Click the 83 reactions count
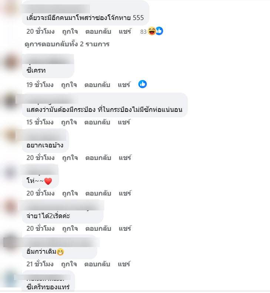The image size is (270, 293). click(x=143, y=32)
